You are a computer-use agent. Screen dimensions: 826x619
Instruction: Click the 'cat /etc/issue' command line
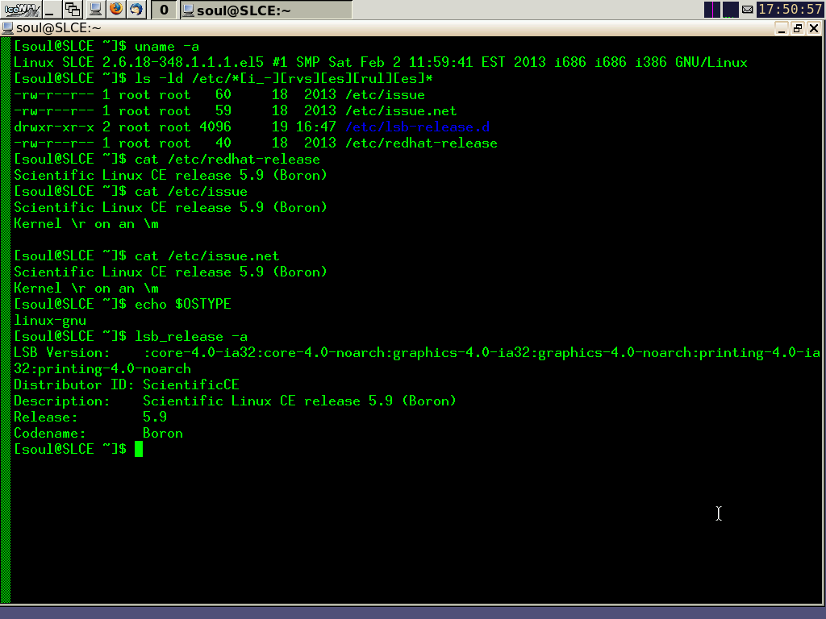[x=131, y=192]
